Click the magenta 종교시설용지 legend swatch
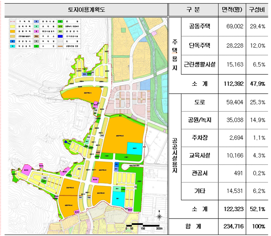The width and height of the screenshot is (271, 236). click(36, 31)
